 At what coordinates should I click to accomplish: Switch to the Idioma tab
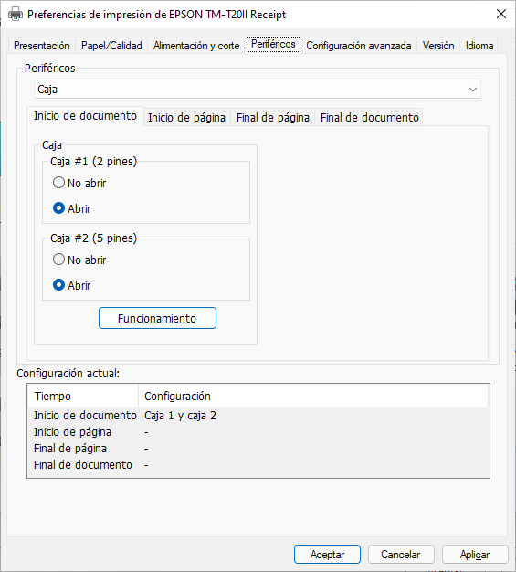[479, 46]
